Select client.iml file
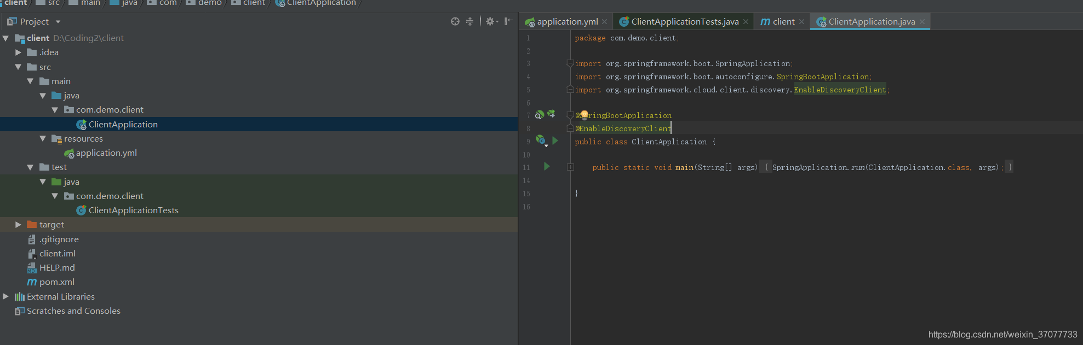The image size is (1083, 345). point(57,254)
